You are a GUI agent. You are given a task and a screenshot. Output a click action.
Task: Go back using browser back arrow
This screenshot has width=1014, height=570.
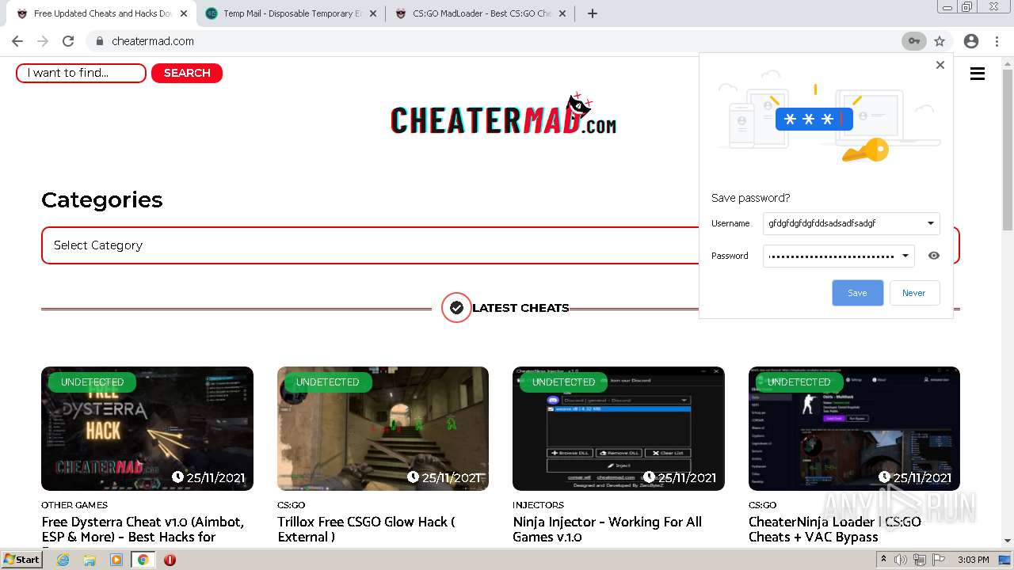coord(17,41)
